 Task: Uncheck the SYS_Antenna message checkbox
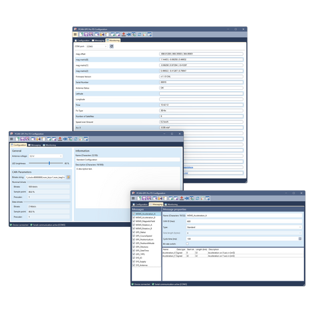pyautogui.click(x=134, y=265)
